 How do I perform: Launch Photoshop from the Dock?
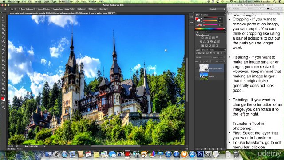(x=200, y=154)
